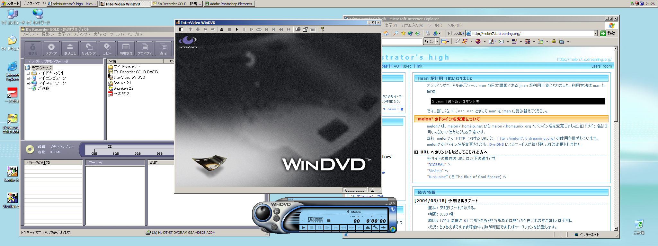This screenshot has width=658, height=246.
Task: Click the リッピング button in B's Recorder
Action: [89, 49]
